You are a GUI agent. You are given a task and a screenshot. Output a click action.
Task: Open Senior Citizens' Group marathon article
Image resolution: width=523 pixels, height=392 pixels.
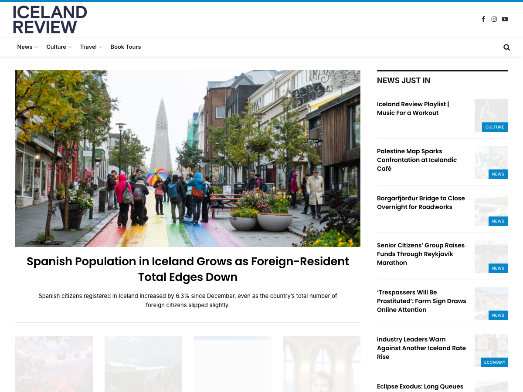tap(421, 254)
